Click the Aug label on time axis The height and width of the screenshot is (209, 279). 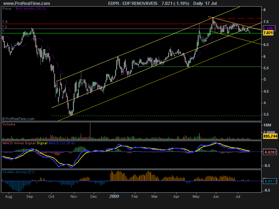click(x=8, y=197)
